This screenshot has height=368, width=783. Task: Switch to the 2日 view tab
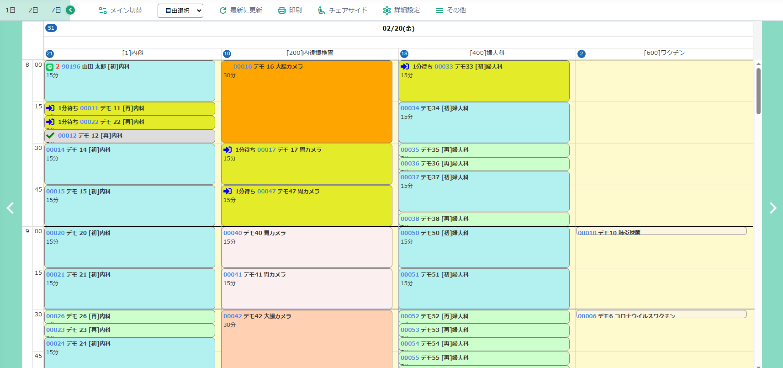click(x=33, y=10)
